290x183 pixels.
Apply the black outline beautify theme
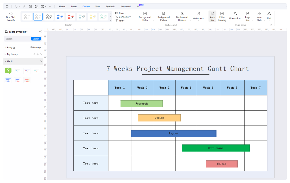click(x=49, y=17)
